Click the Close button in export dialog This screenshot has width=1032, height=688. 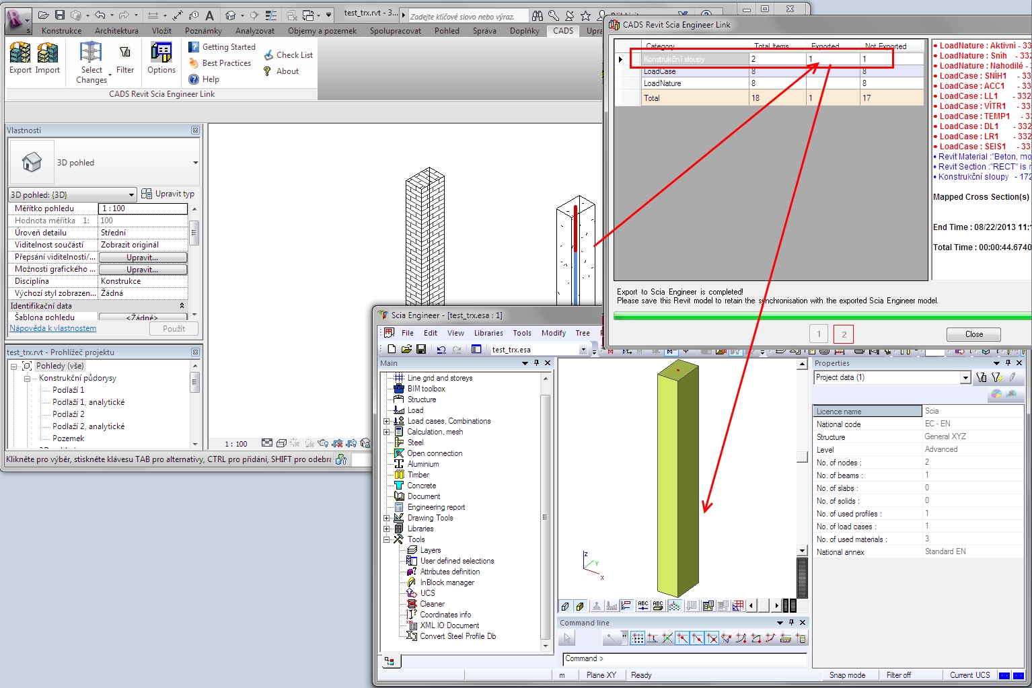973,334
